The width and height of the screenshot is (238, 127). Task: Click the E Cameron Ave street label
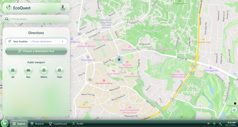(100, 47)
